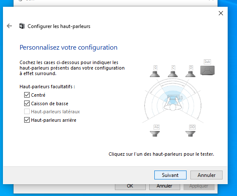The width and height of the screenshot is (237, 196).
Task: Uncheck the Centré checkbox
Action: [x=27, y=95]
